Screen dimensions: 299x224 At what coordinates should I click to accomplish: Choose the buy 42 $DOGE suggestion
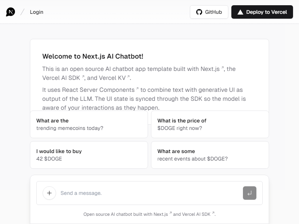pyautogui.click(x=89, y=155)
